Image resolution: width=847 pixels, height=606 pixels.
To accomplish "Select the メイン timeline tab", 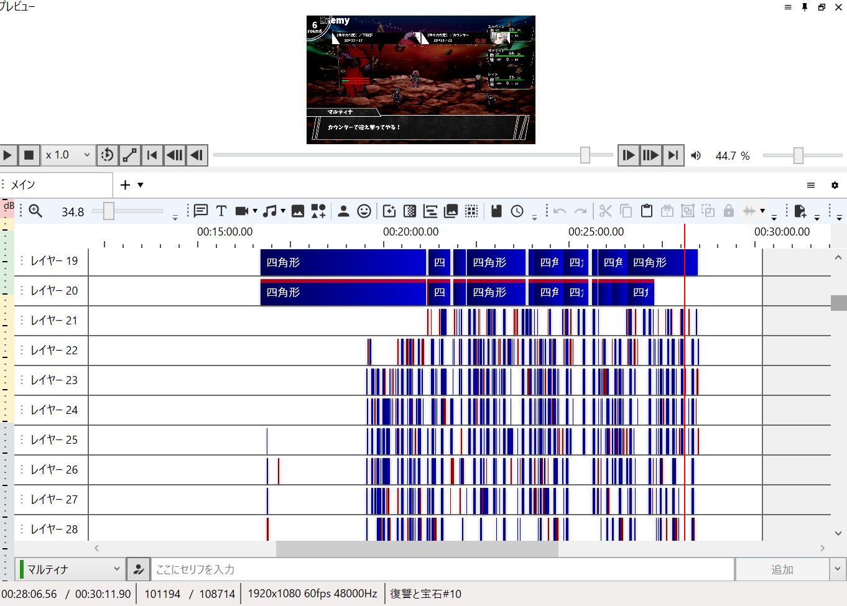I will click(57, 185).
